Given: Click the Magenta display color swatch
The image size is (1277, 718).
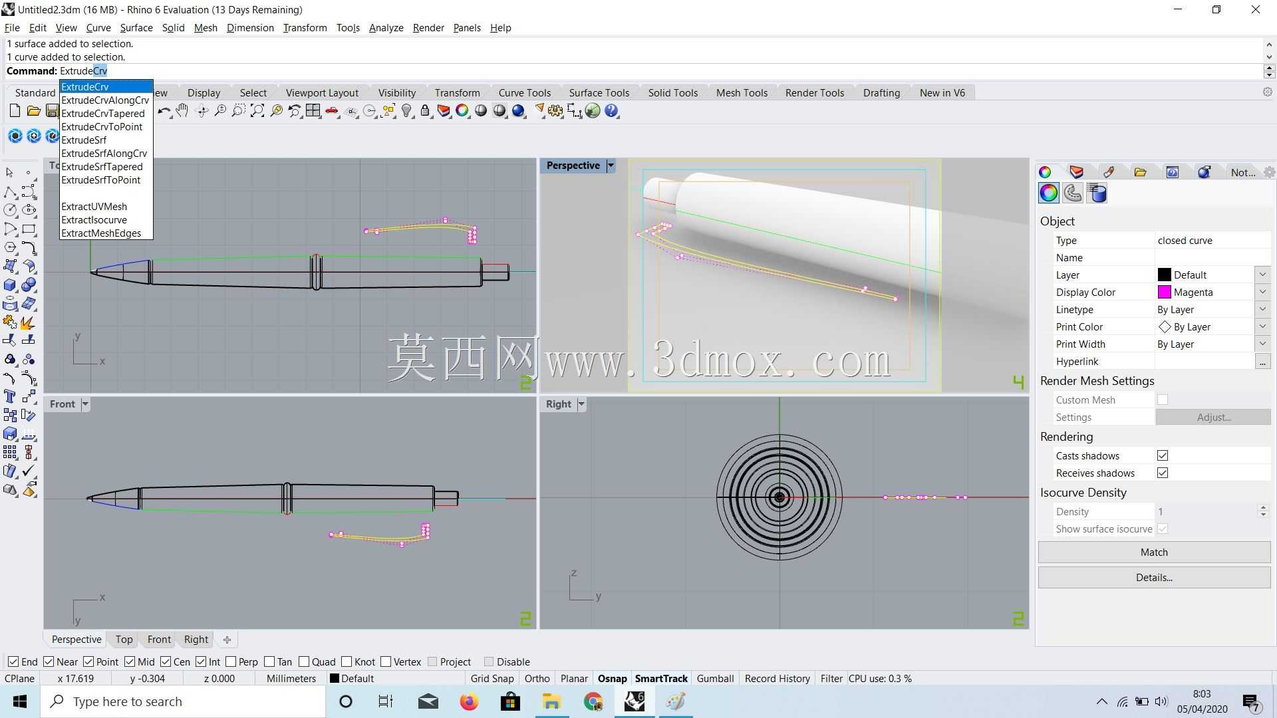Looking at the screenshot, I should [x=1164, y=292].
